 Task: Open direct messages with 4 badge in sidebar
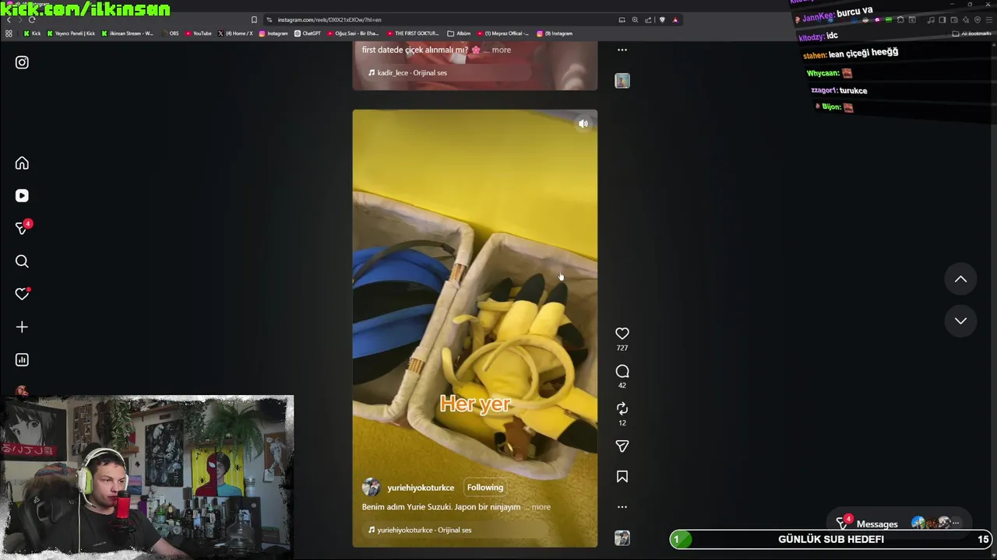(x=23, y=228)
